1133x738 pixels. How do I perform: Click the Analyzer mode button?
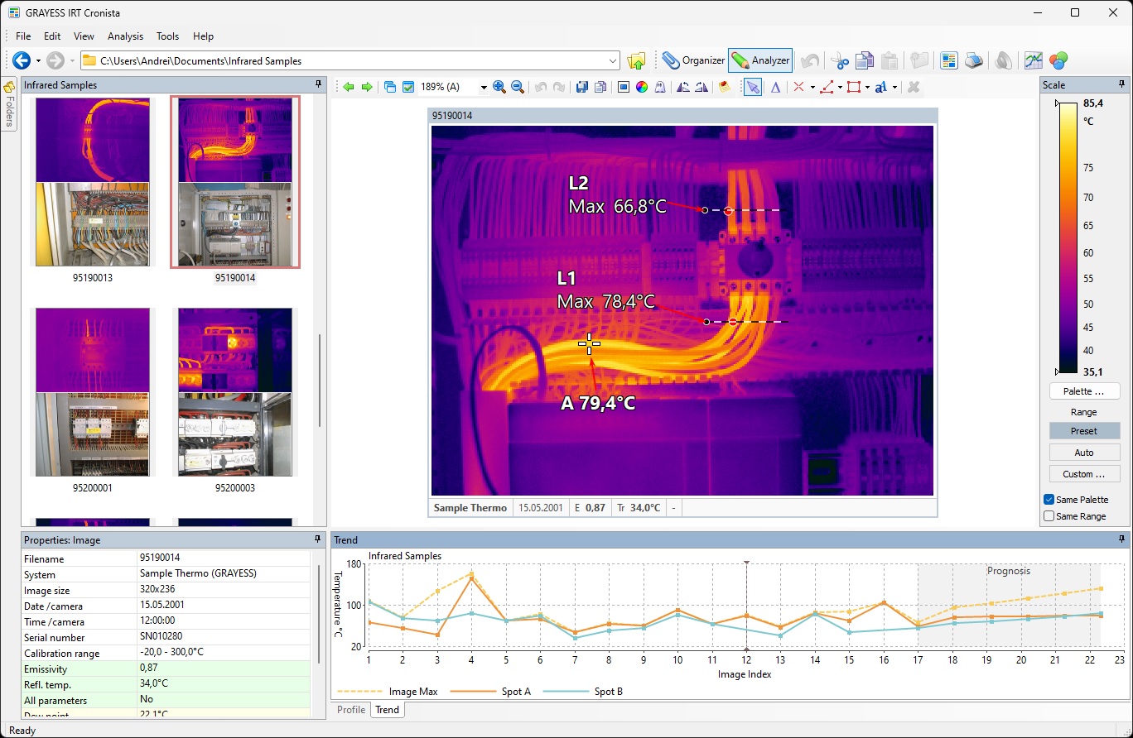760,60
